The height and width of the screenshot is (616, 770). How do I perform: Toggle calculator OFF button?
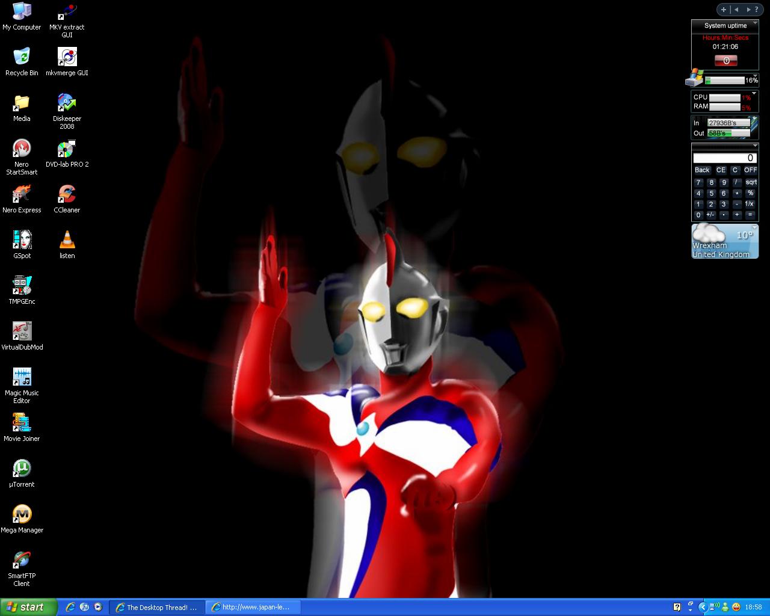[750, 170]
